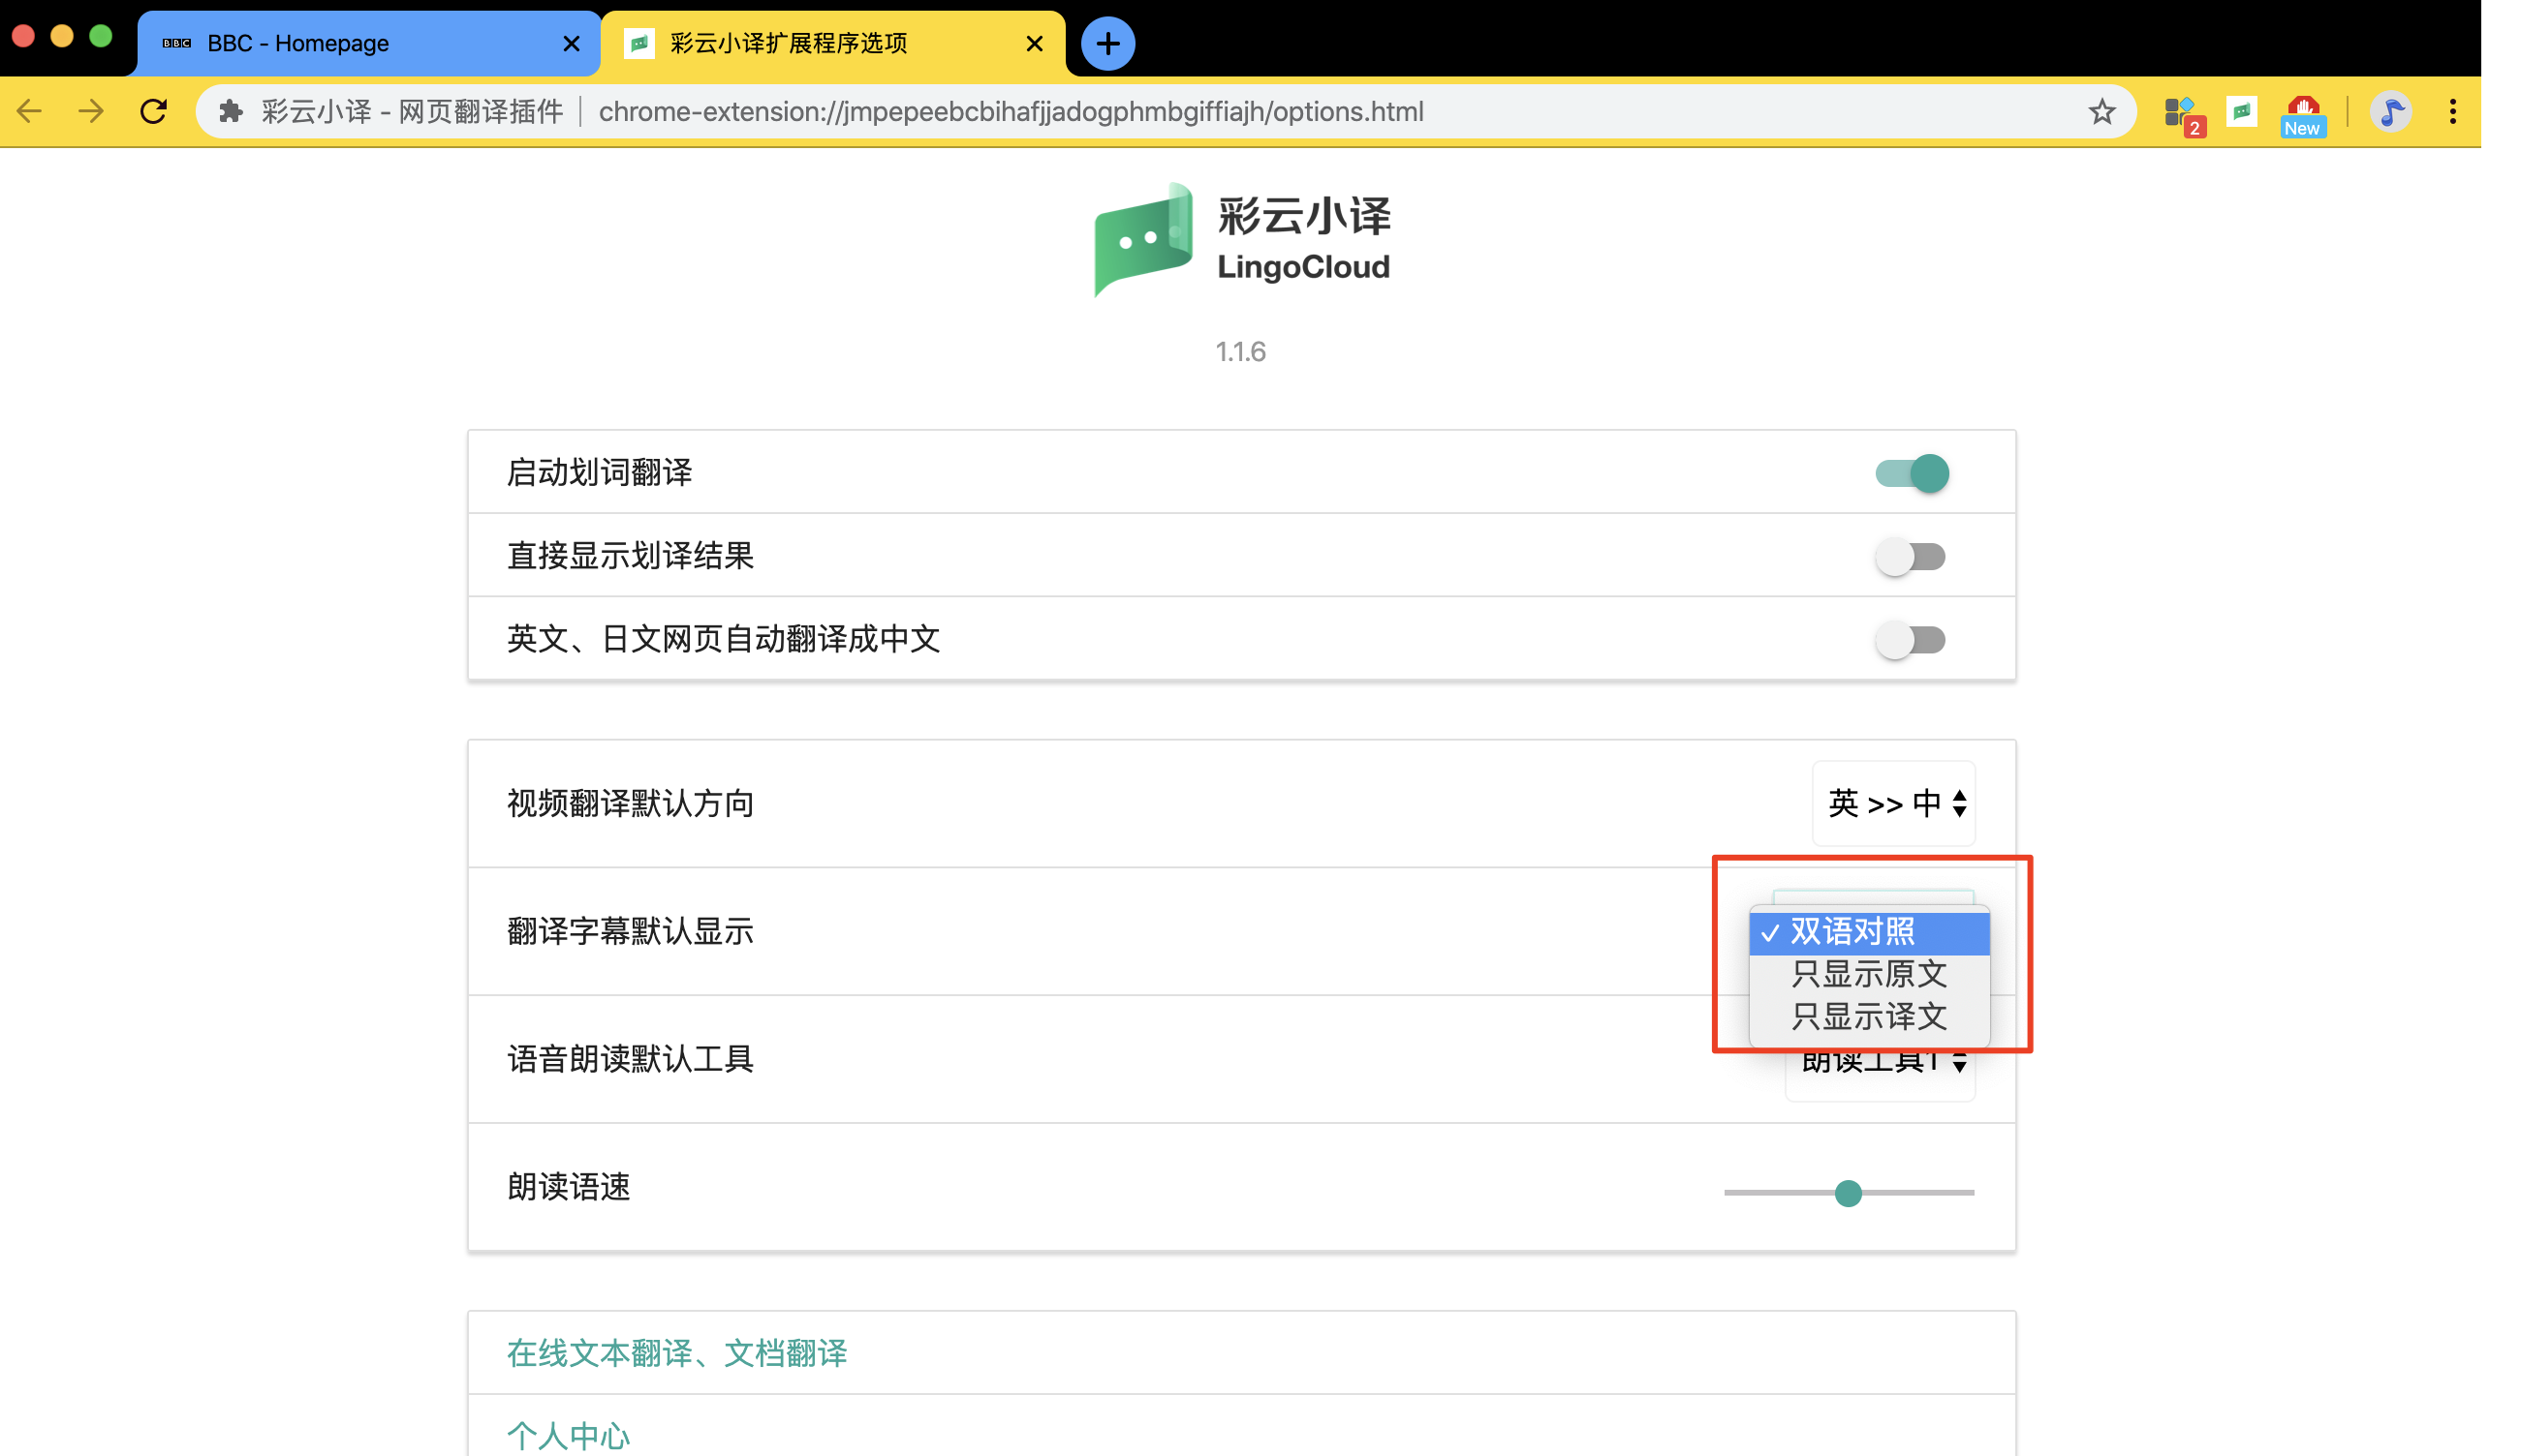Open the 在线文本翻译、文档翻译 link
2521x1456 pixels.
click(676, 1353)
